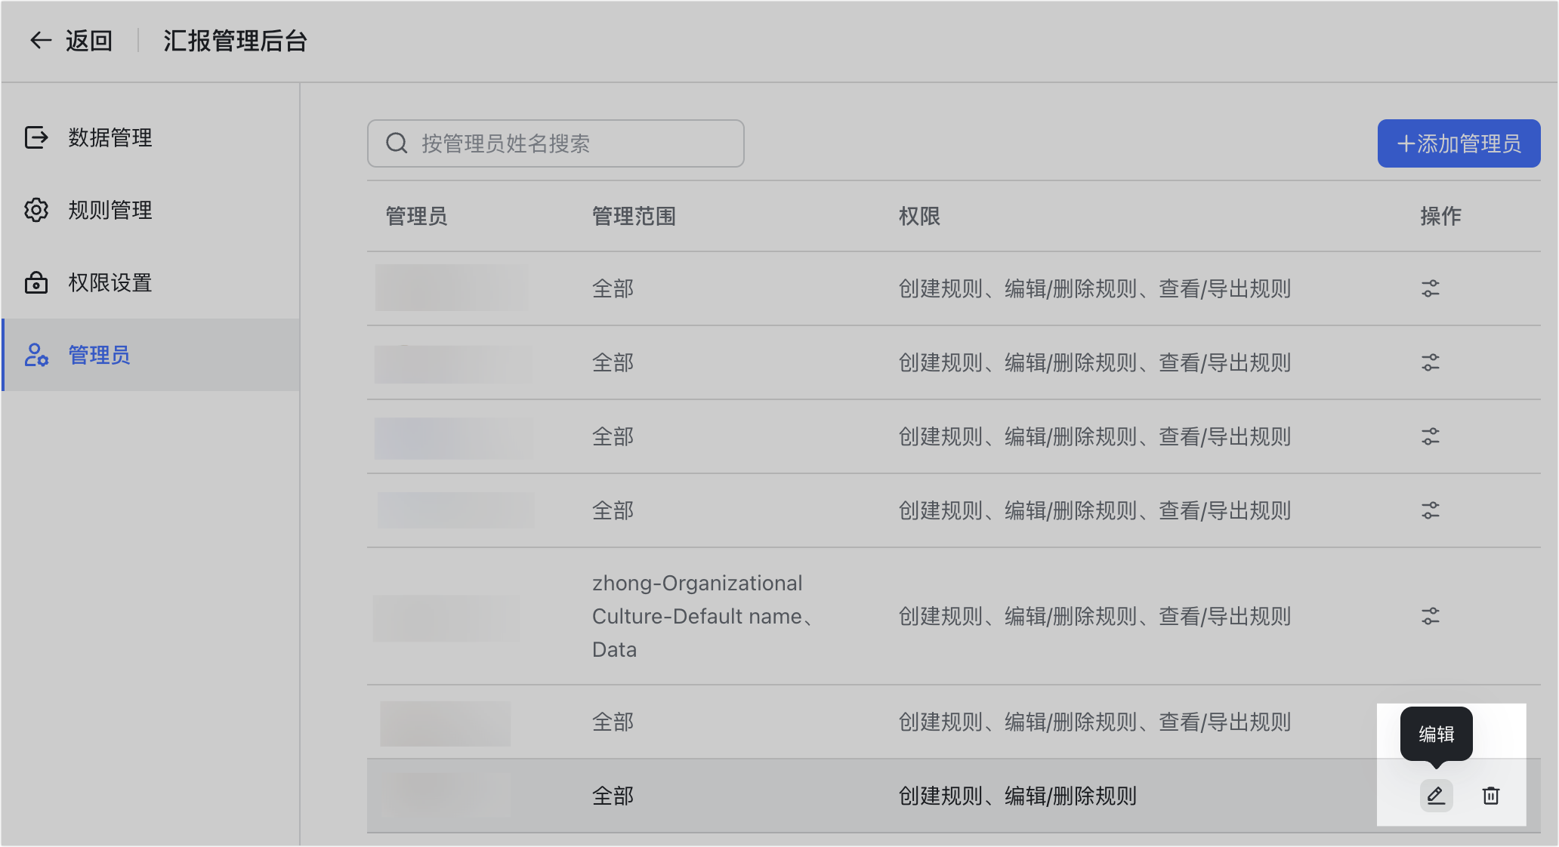The width and height of the screenshot is (1559, 847).
Task: Click the pencil edit icon in last row
Action: click(1436, 796)
